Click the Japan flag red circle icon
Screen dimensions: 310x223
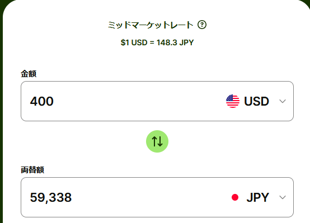(x=235, y=197)
